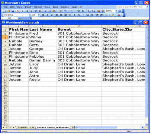This screenshot has height=134, width=151.
Task: Toggle Bold formatting
Action: [43, 15]
